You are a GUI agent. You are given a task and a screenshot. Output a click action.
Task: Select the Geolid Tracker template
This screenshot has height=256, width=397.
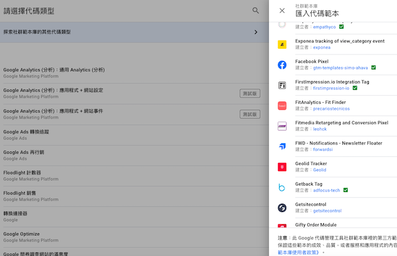(x=311, y=164)
